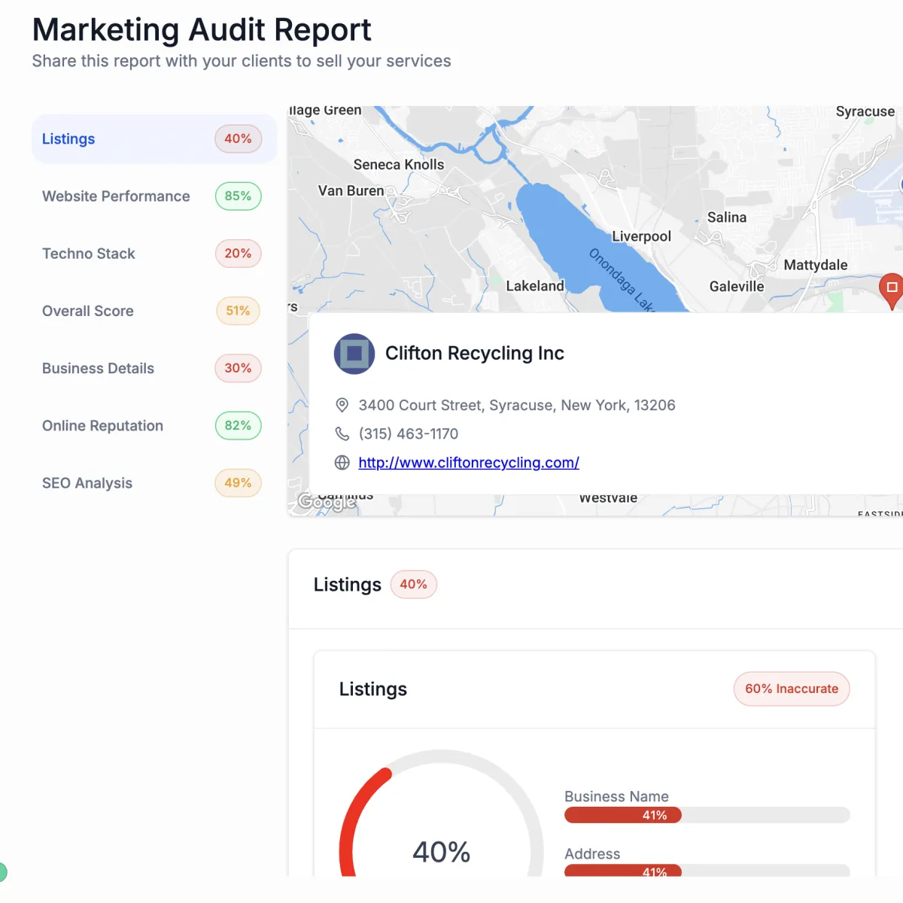Click the Business Name label
The image size is (903, 903).
click(616, 796)
